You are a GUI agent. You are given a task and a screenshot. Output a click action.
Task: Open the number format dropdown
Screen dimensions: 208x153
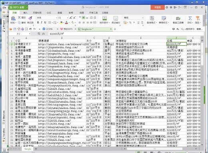[x=143, y=18]
